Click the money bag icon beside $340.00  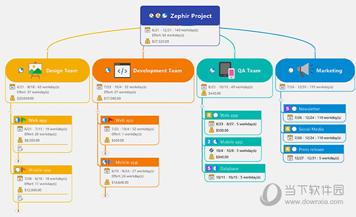point(211,157)
